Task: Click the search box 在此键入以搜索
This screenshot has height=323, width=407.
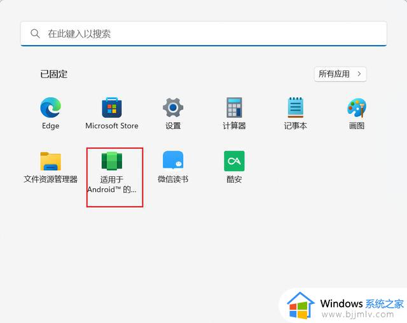Action: [203, 34]
